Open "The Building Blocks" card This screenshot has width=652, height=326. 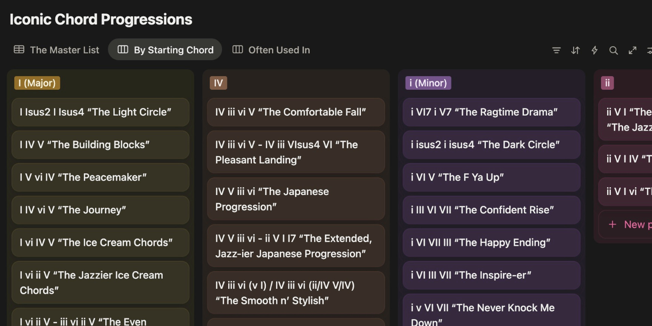pos(100,144)
